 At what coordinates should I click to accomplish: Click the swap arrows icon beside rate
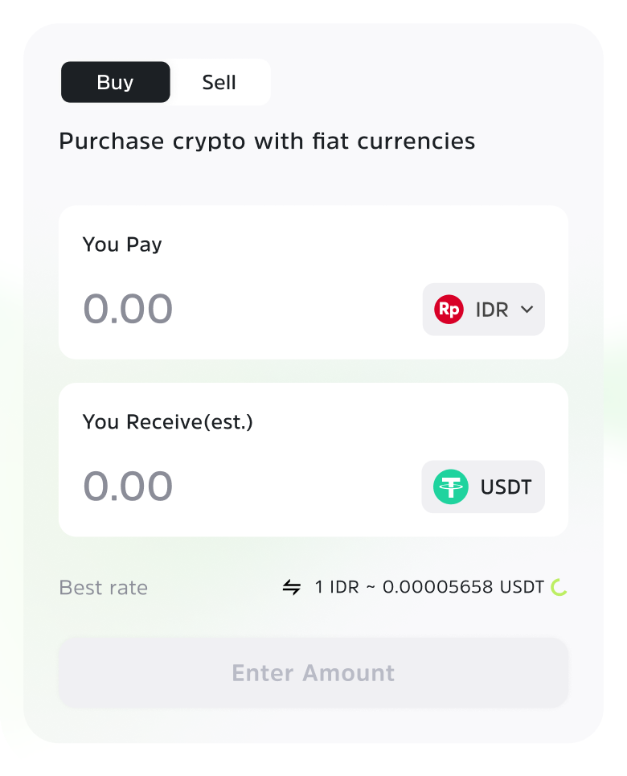coord(292,588)
